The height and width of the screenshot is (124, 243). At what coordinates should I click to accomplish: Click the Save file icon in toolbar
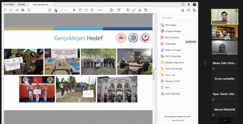pos(5,10)
